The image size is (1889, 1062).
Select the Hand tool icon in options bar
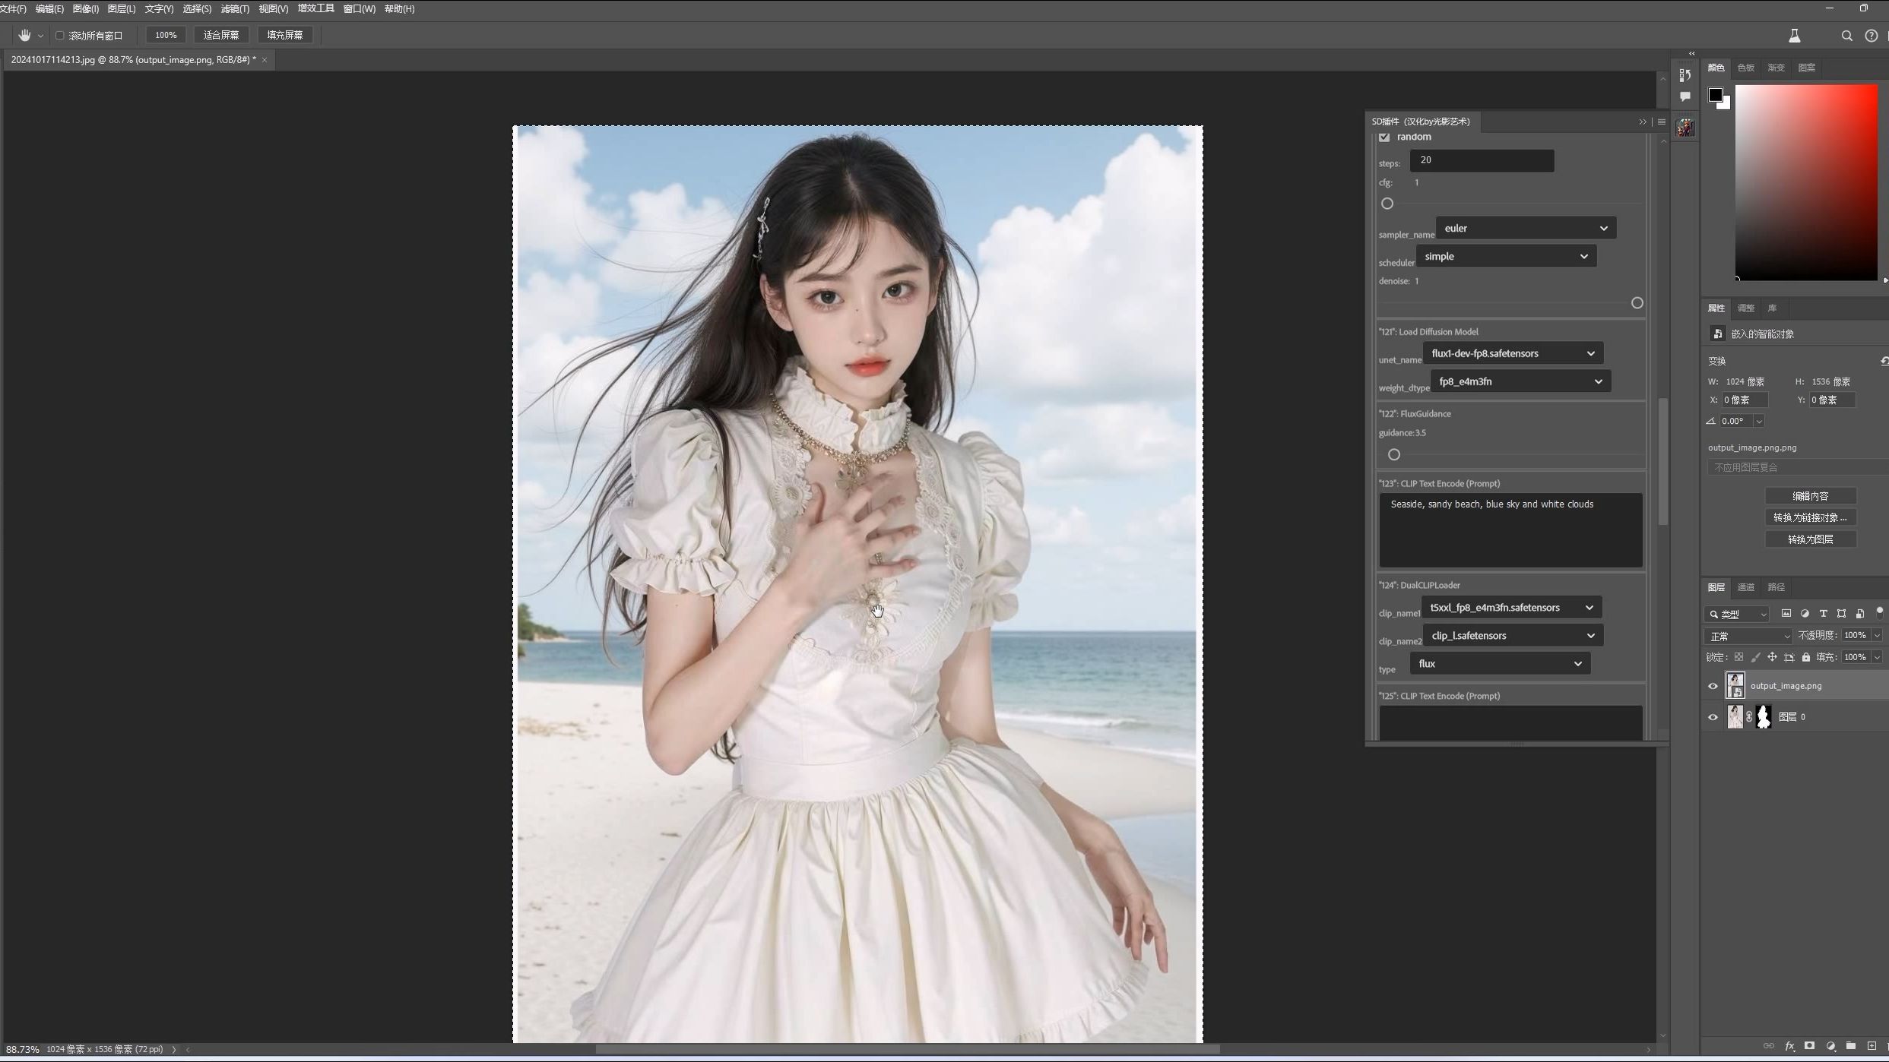click(24, 35)
